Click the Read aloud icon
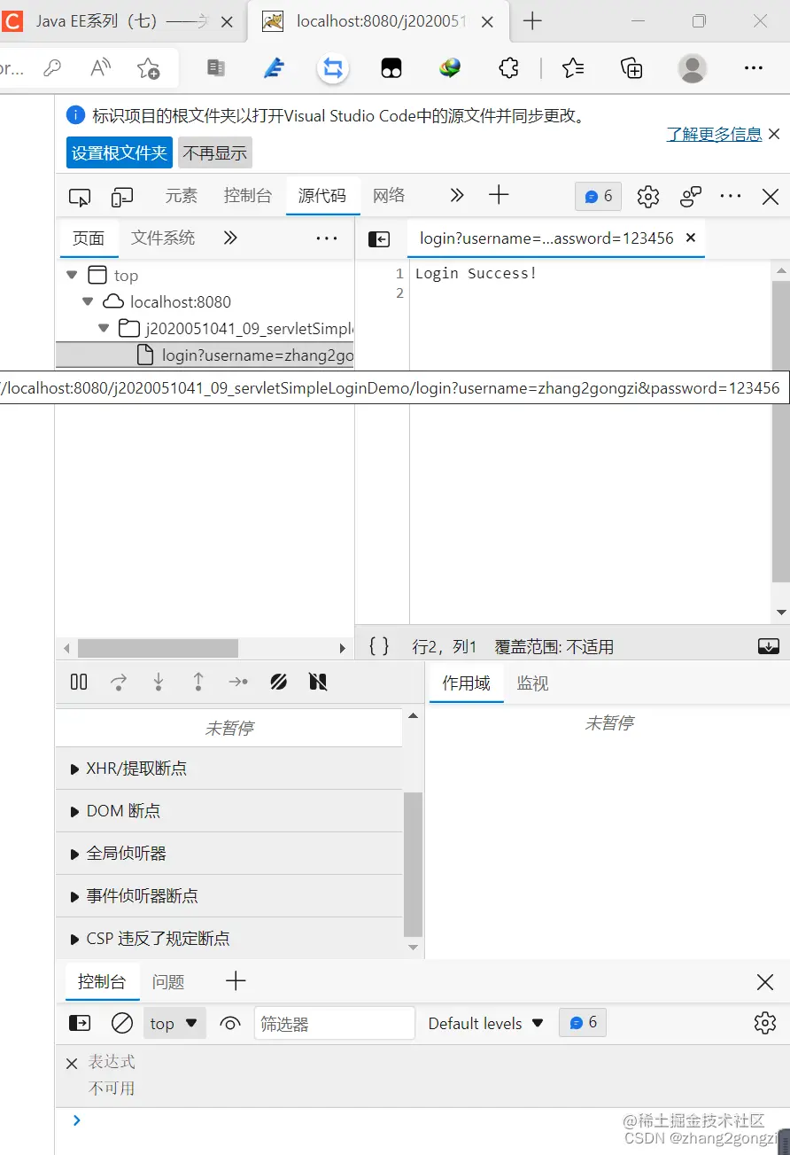This screenshot has width=790, height=1155. 101,67
